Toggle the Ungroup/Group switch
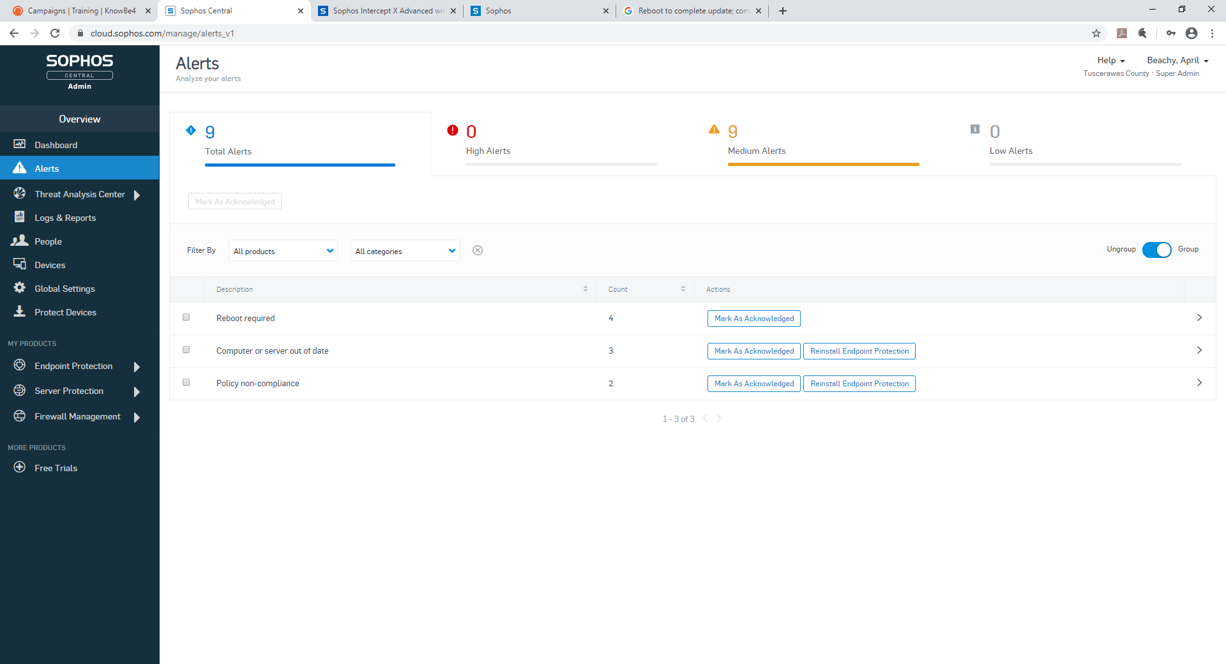The image size is (1226, 664). (1156, 250)
